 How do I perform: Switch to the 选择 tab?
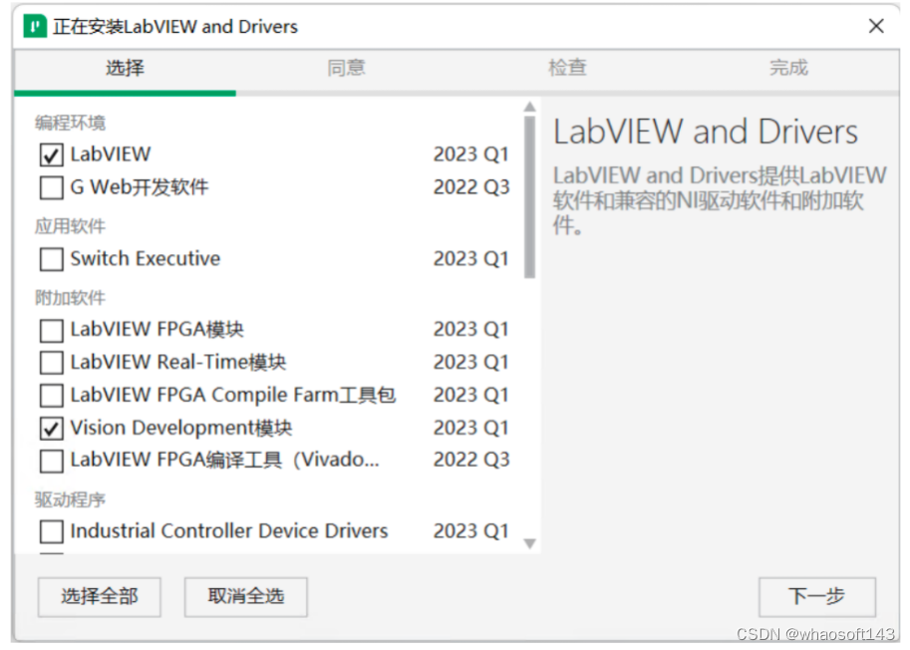click(x=124, y=69)
